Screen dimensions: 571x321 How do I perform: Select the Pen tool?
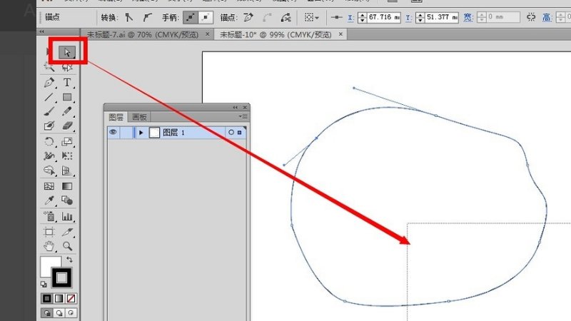[49, 83]
